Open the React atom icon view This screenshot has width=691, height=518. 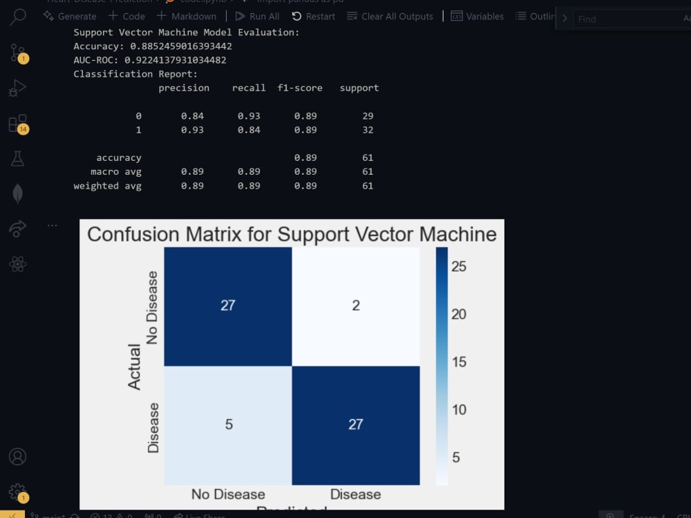[18, 265]
